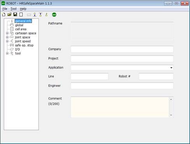Click the blue robot toolbar icon
The height and width of the screenshot is (144, 190).
(35, 15)
